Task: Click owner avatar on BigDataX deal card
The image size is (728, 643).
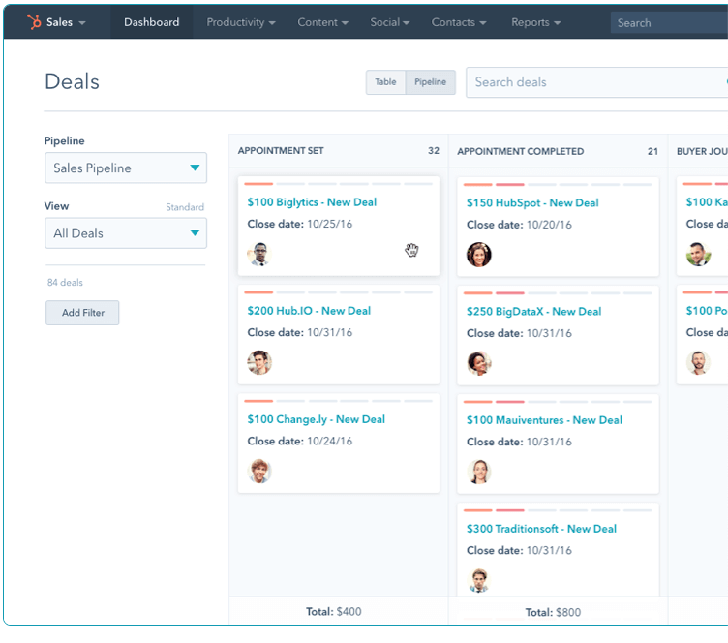Action: click(x=478, y=363)
